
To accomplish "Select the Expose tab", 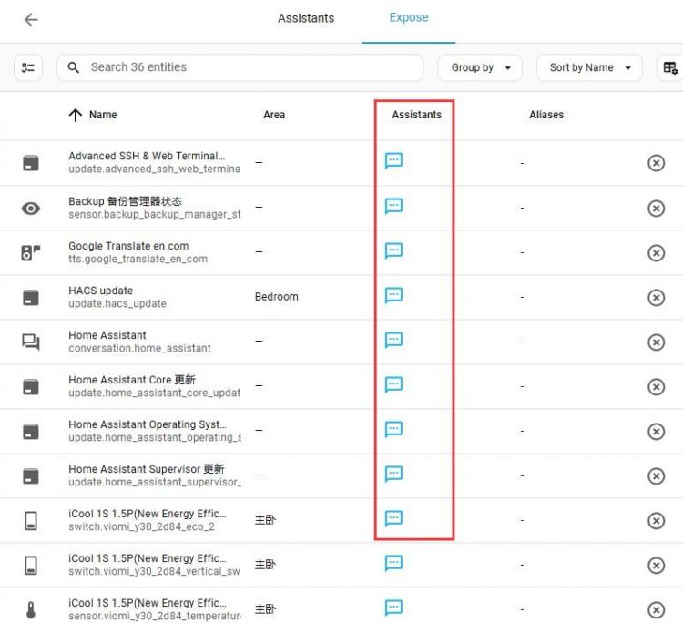I will (x=408, y=18).
